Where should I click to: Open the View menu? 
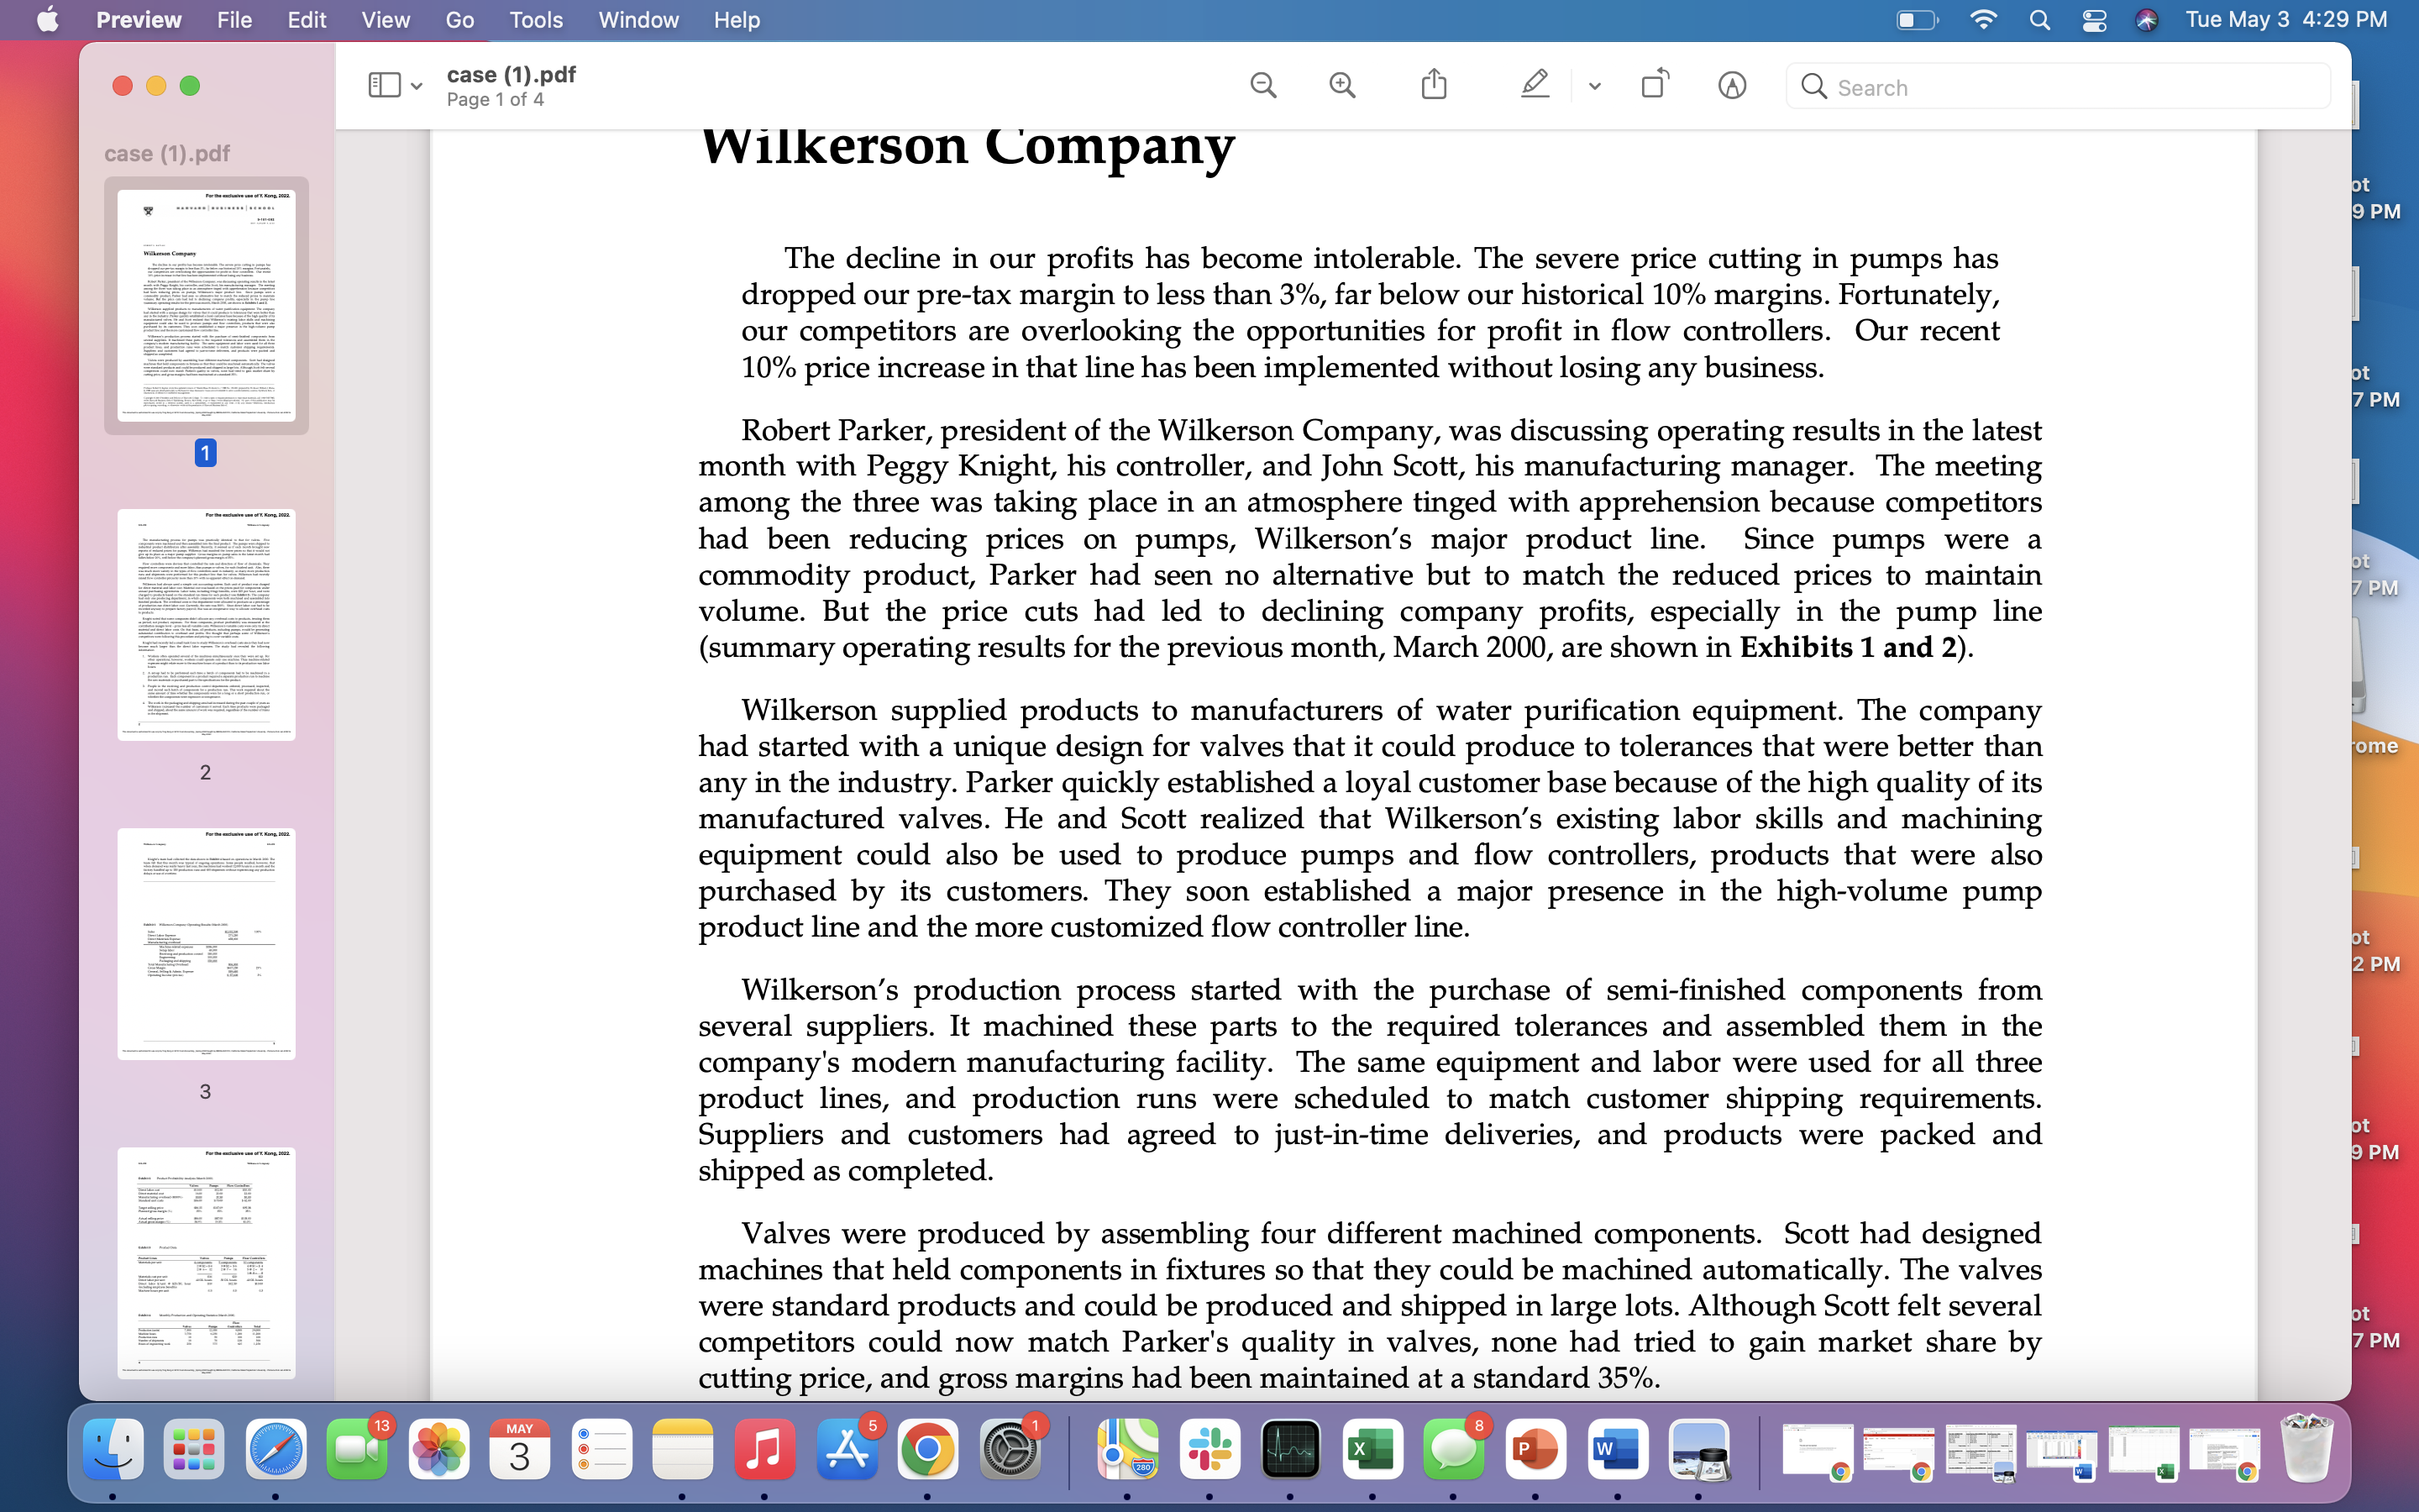[385, 20]
